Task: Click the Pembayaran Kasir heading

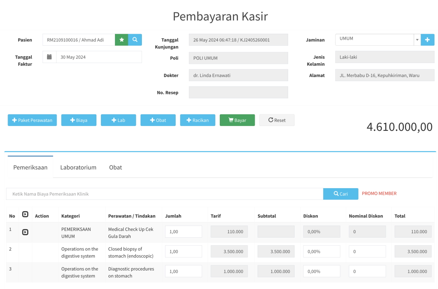Action: pos(220,16)
